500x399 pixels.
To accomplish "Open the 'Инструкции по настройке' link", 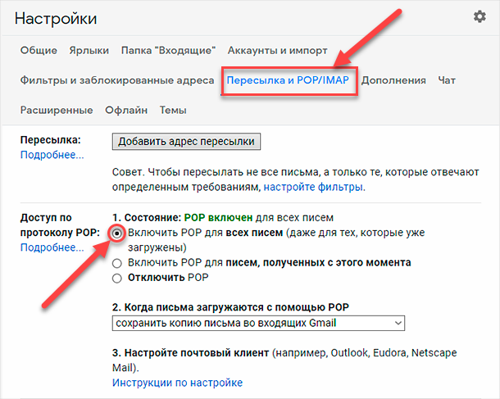I will point(177,383).
